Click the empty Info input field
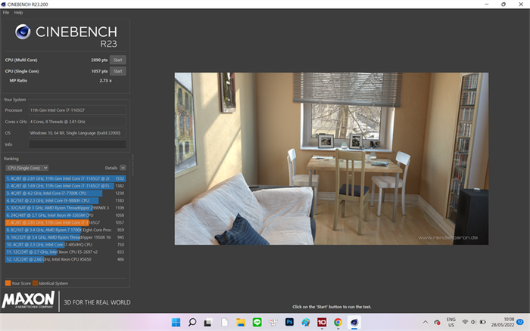The image size is (530, 331). coord(77,144)
